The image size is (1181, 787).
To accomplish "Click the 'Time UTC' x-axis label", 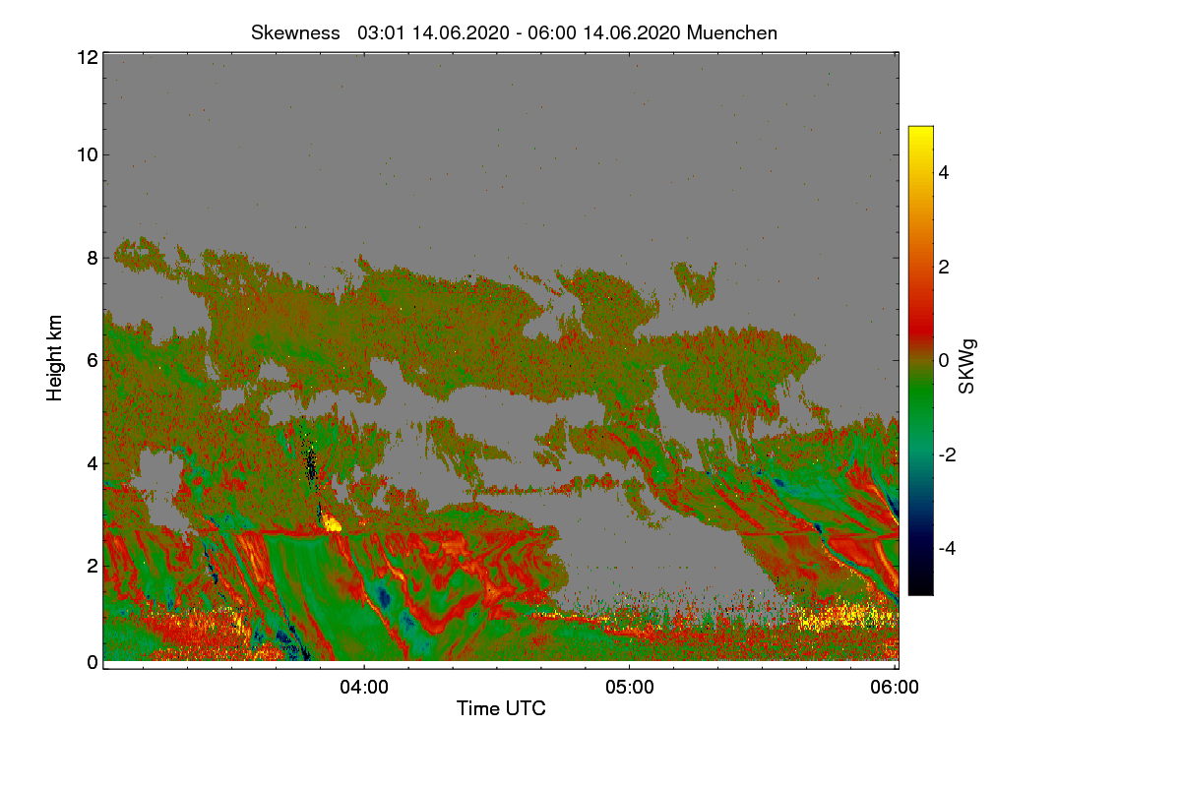I will (501, 708).
